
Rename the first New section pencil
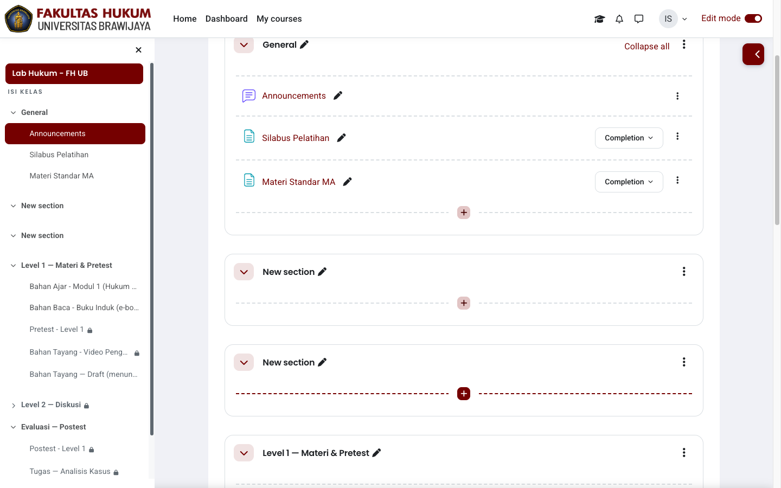tap(322, 272)
